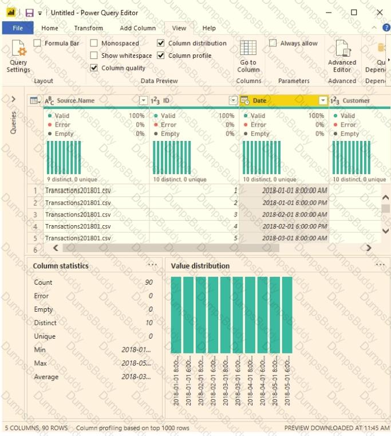The height and width of the screenshot is (436, 391).
Task: Click the horizontal scrollbar under data grid
Action: pyautogui.click(x=171, y=248)
